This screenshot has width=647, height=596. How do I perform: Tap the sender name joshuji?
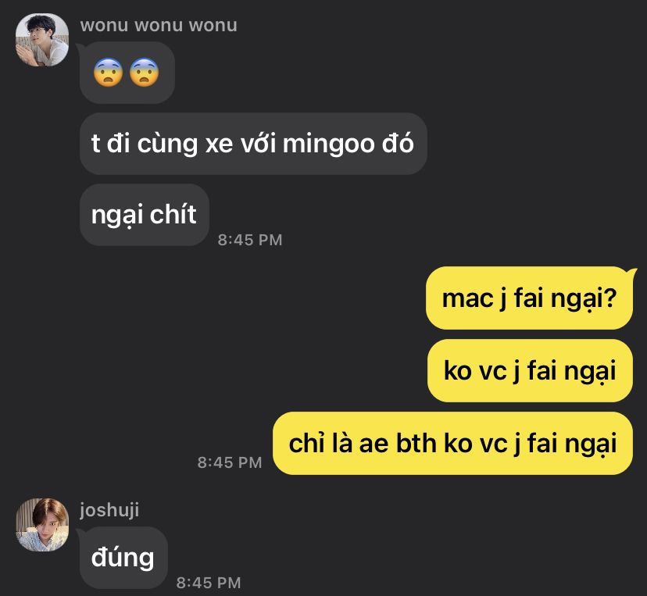tap(109, 510)
